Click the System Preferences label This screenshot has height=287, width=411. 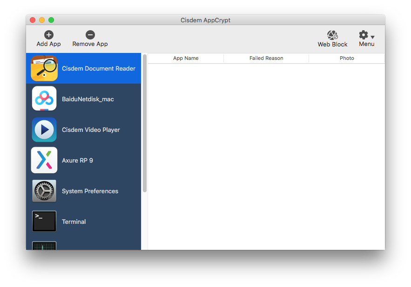[90, 191]
